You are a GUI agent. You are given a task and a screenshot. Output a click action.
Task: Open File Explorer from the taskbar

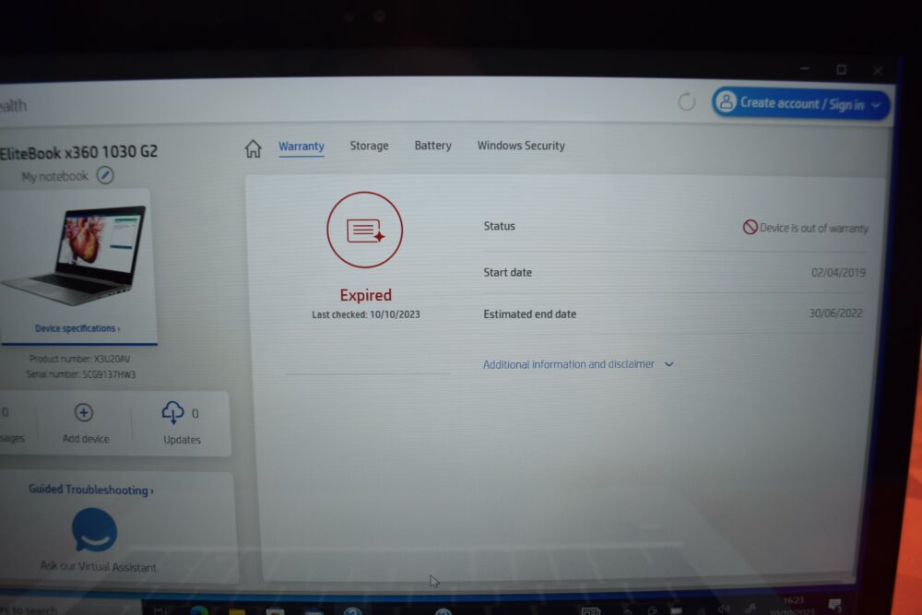click(237, 611)
